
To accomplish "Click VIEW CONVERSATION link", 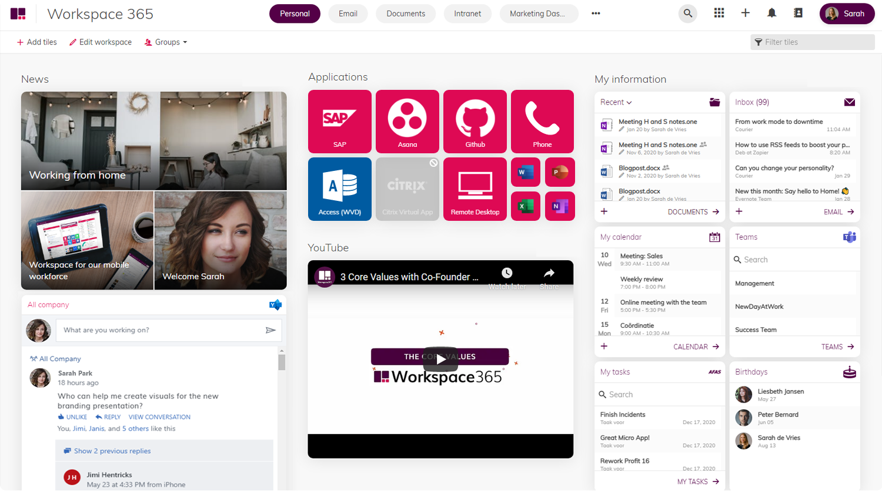I will 159,417.
